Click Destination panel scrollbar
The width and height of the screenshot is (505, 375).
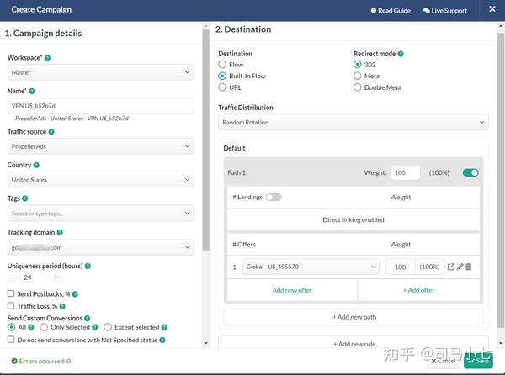coord(501,180)
